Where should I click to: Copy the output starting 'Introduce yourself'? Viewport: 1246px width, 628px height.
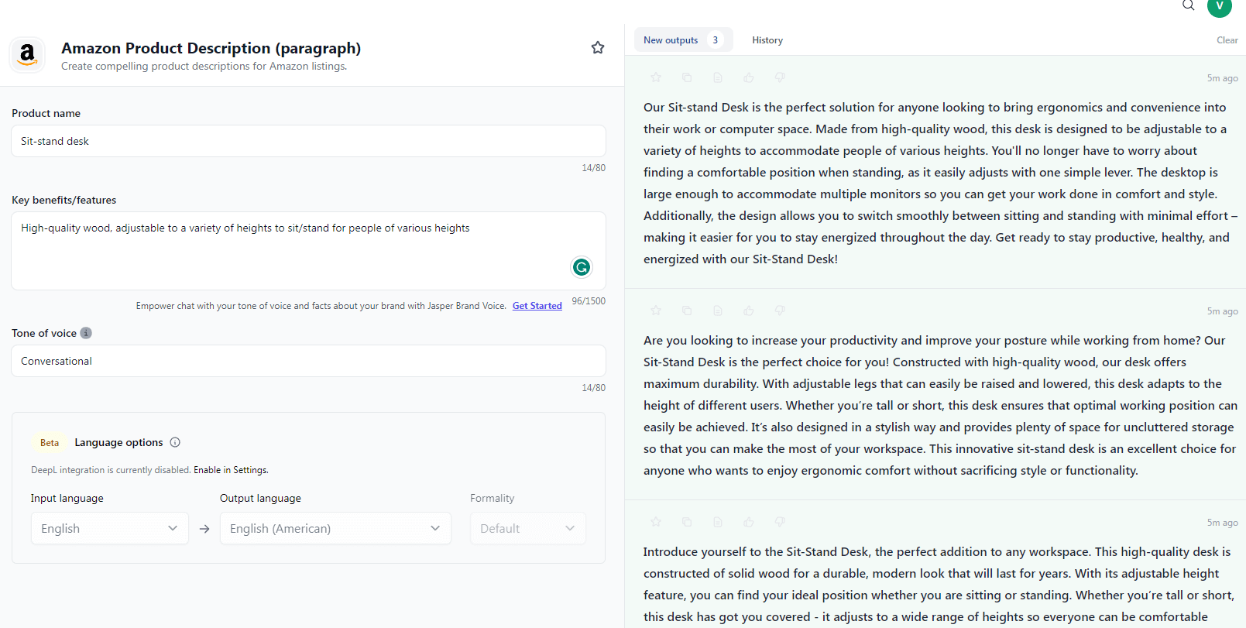point(687,522)
